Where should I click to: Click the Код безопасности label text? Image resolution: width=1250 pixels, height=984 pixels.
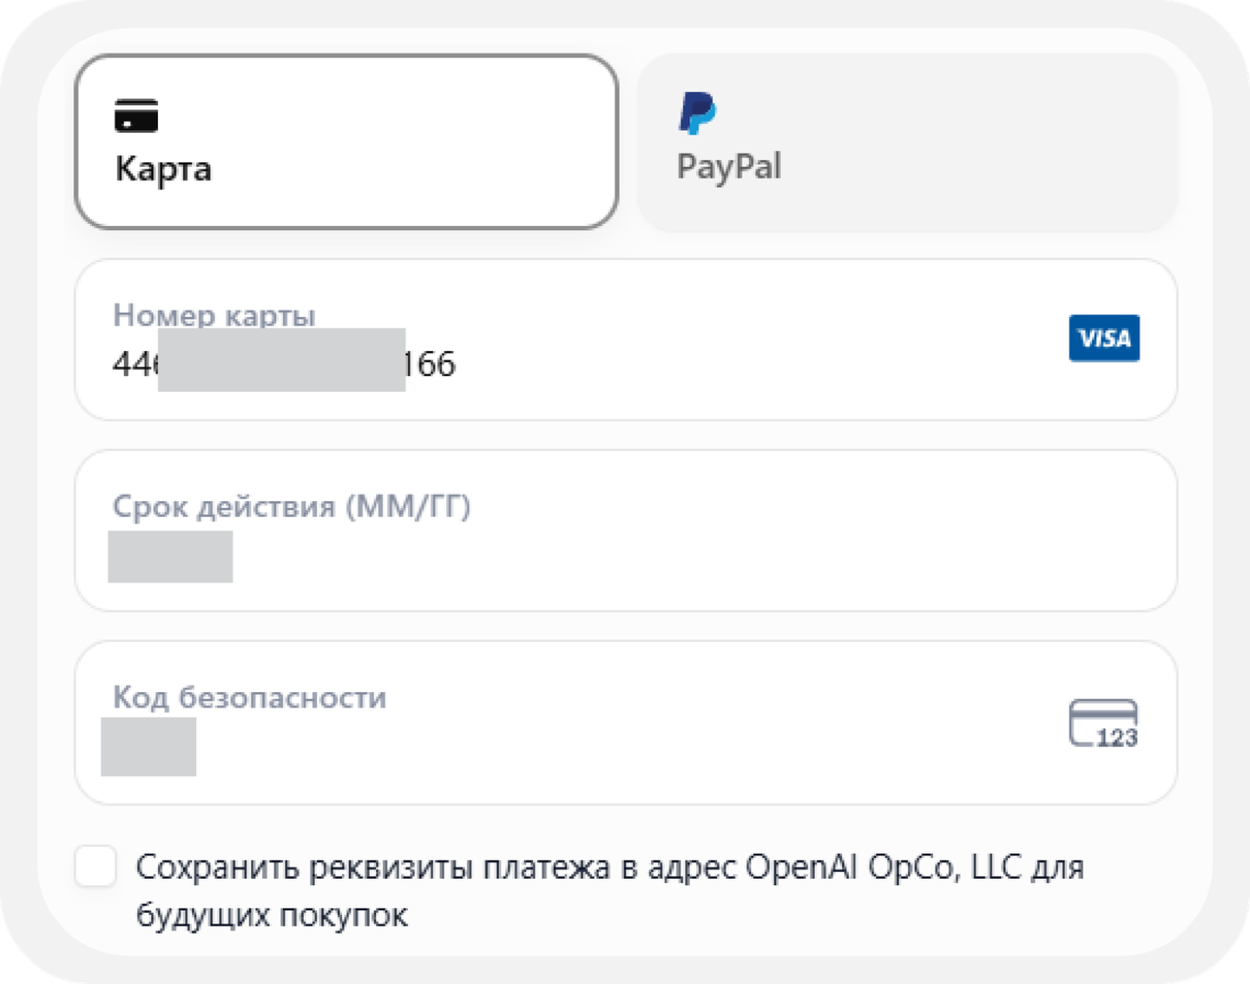(x=249, y=697)
